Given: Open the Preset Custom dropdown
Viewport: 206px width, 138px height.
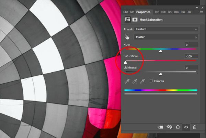Looking at the screenshot, I should 166,29.
